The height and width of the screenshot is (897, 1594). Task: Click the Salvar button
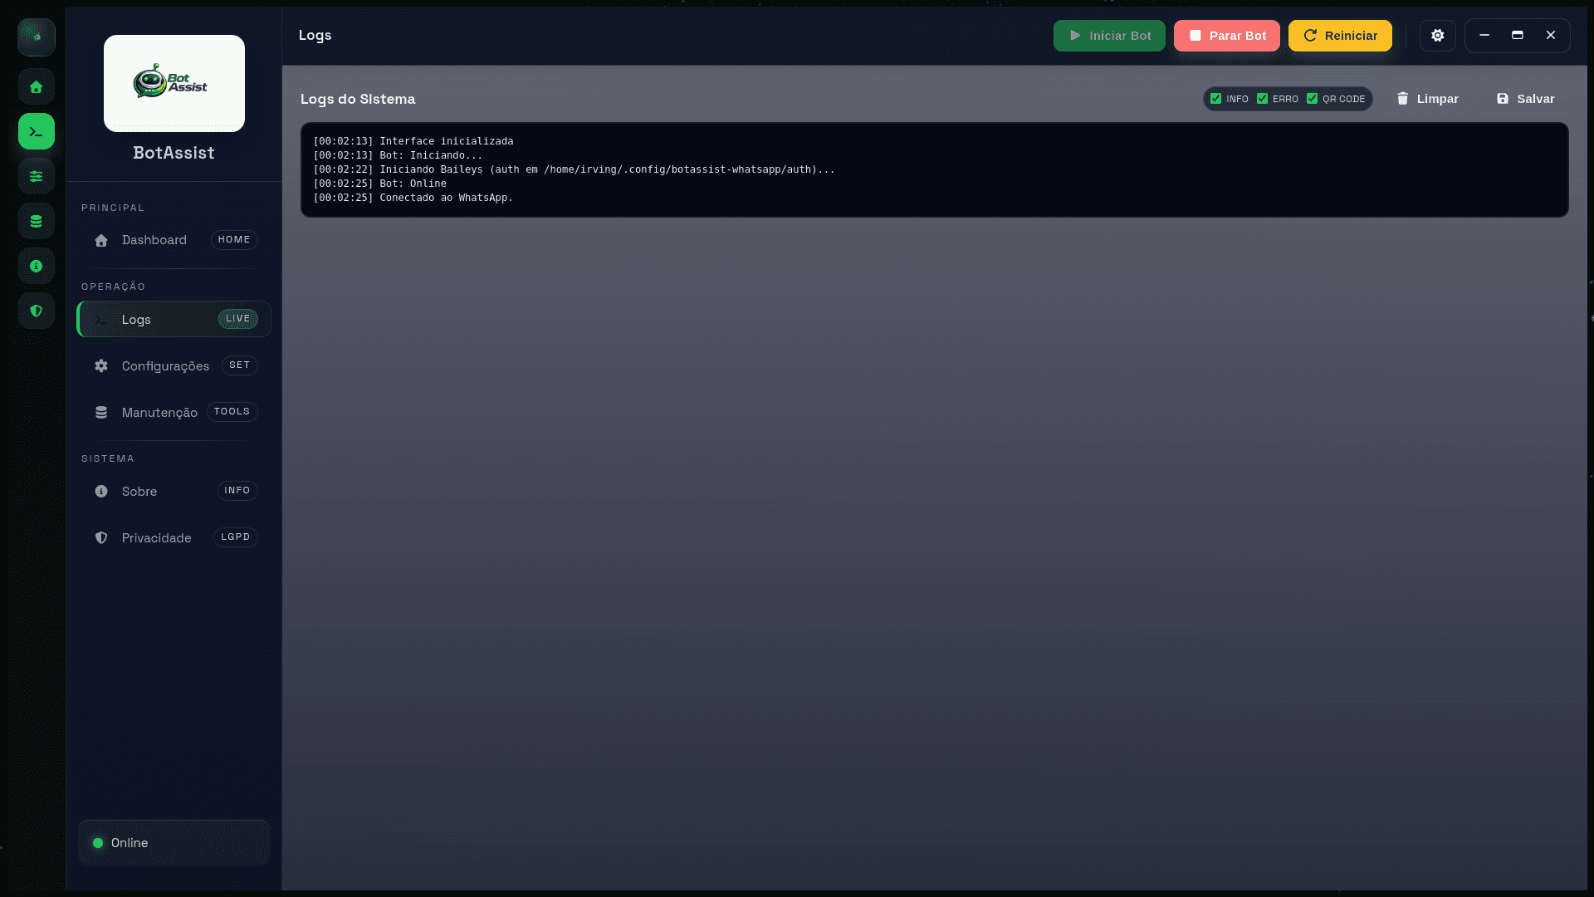click(1524, 98)
